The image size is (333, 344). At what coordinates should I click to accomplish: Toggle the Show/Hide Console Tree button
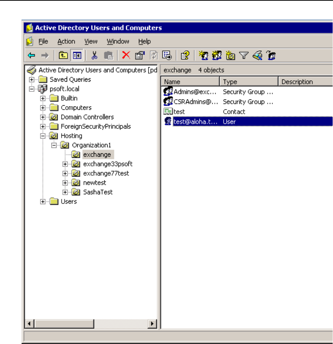point(77,55)
